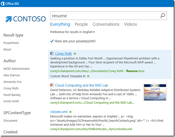Filter by author MOD Administrator
This screenshot has width=175, height=137.
point(17,69)
